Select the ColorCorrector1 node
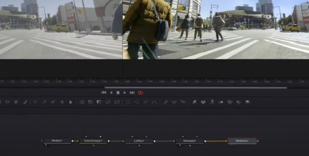Image resolution: width=309 pixels, height=156 pixels. (x=93, y=141)
